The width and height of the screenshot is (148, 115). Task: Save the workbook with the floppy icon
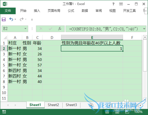[x=4, y=19]
